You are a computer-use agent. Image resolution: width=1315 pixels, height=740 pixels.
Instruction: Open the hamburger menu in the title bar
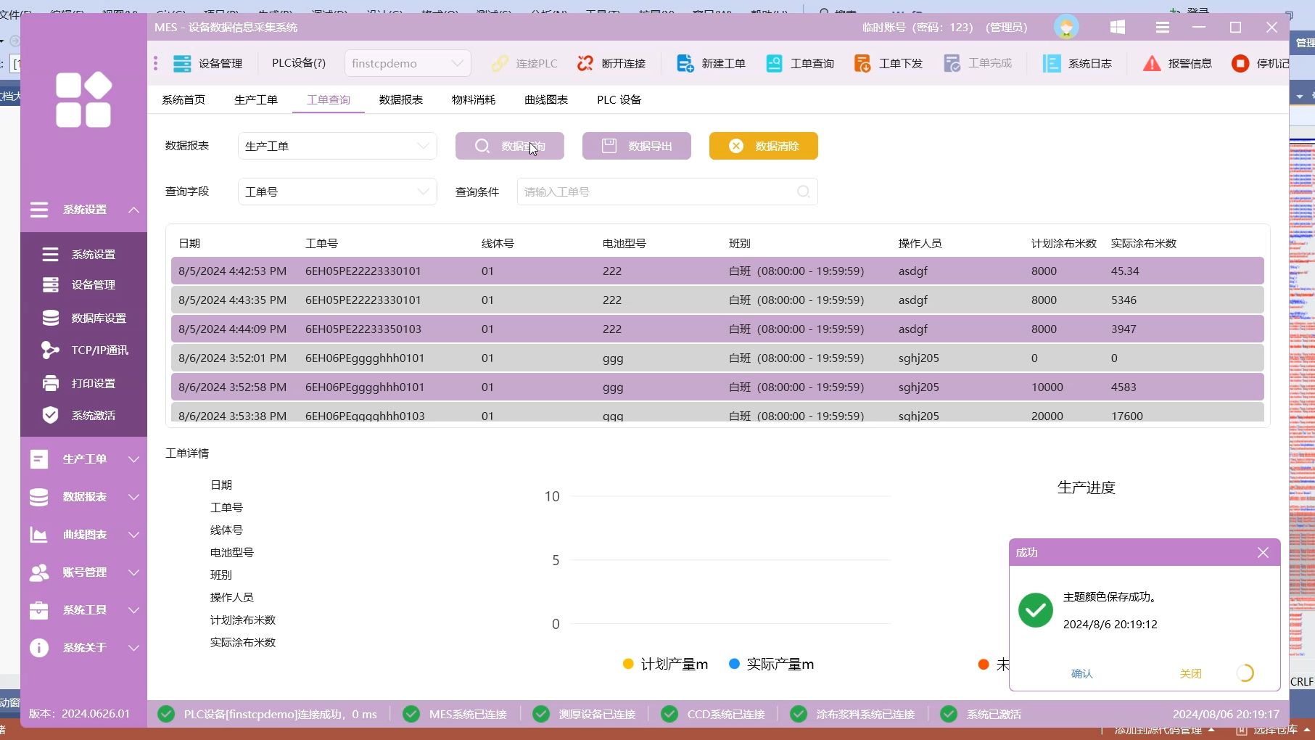click(1162, 27)
